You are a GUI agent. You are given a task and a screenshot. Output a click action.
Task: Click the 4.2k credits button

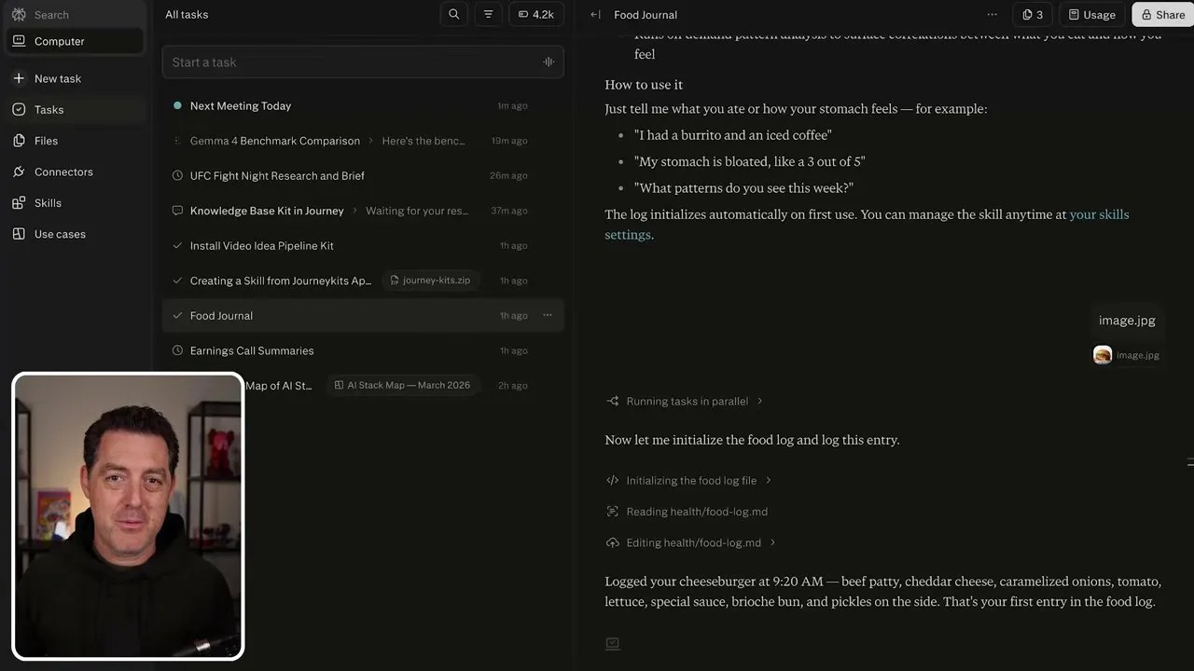coord(535,14)
